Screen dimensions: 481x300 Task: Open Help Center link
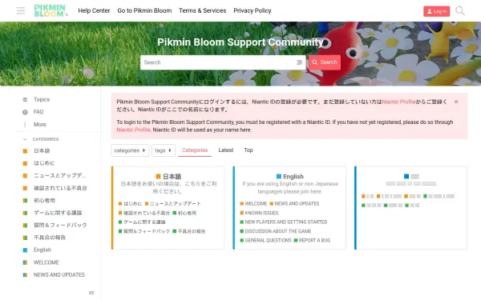click(x=94, y=10)
